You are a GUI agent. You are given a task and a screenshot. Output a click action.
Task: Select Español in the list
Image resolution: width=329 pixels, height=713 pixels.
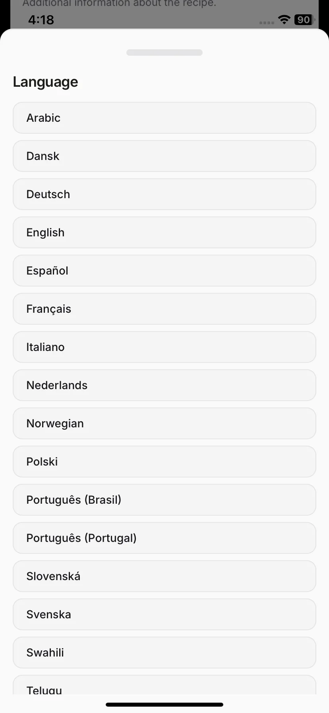pos(164,271)
